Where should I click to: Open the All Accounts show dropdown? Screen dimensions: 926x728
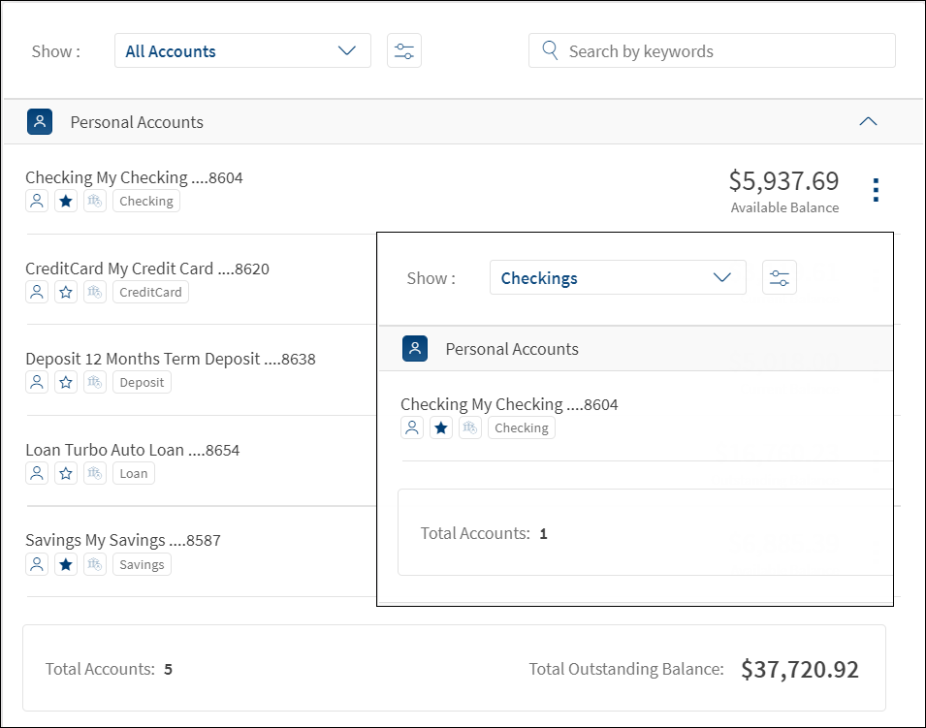(242, 51)
